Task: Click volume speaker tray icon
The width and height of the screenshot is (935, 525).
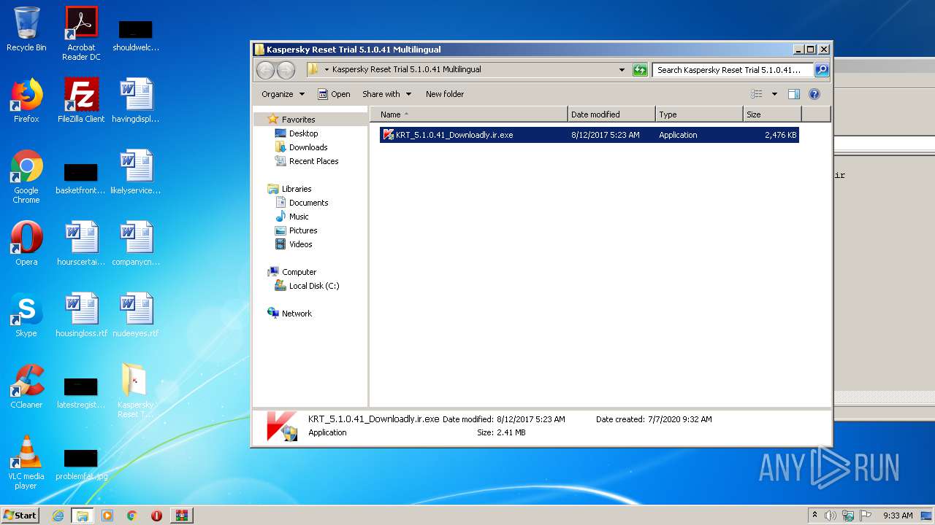Action: (831, 516)
